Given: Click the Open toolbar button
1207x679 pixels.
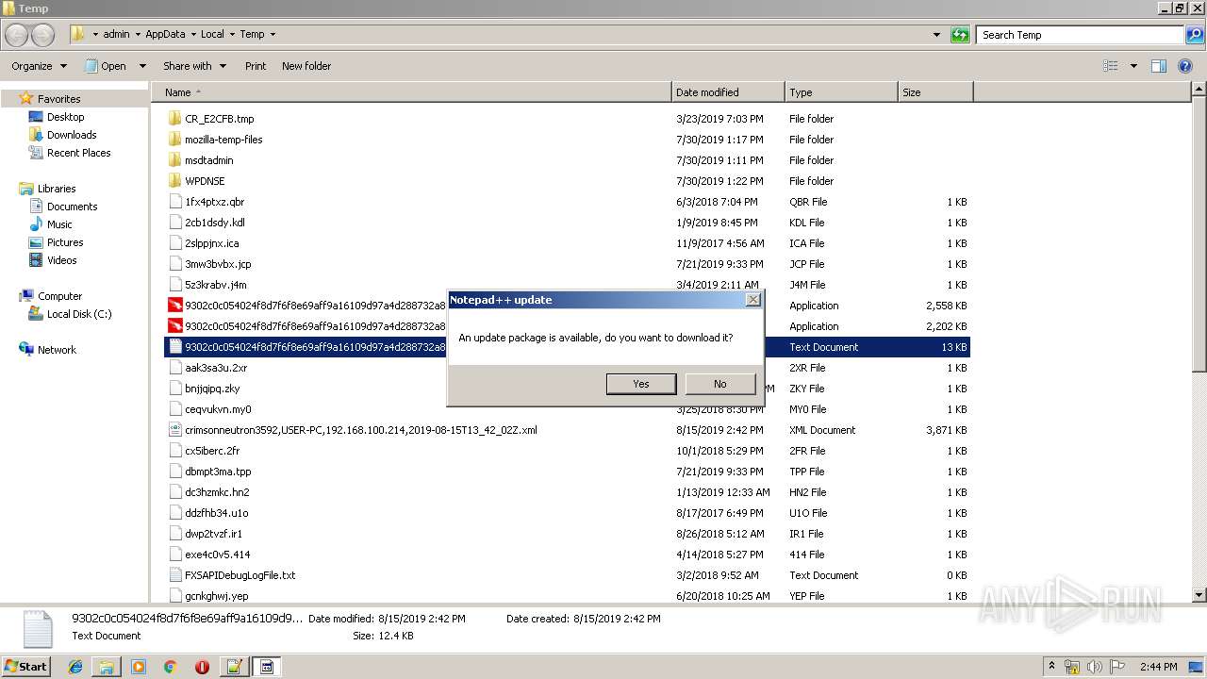Looking at the screenshot, I should (106, 66).
